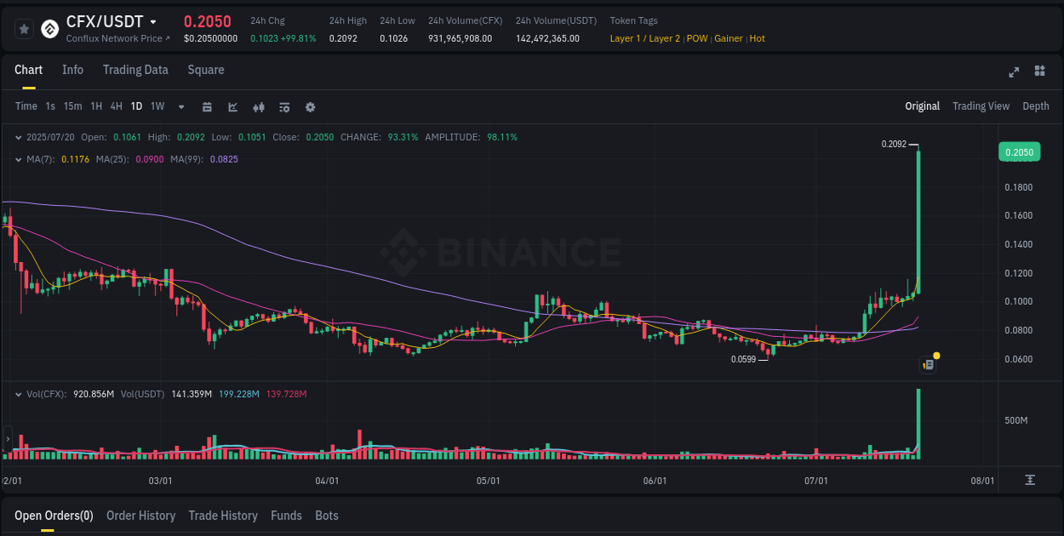Open the Order History tab
Screen dimensions: 1064x536
pyautogui.click(x=140, y=516)
